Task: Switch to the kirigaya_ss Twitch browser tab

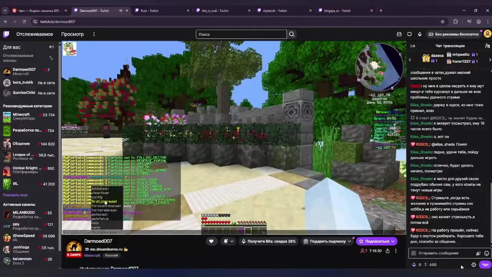Action: (x=345, y=10)
